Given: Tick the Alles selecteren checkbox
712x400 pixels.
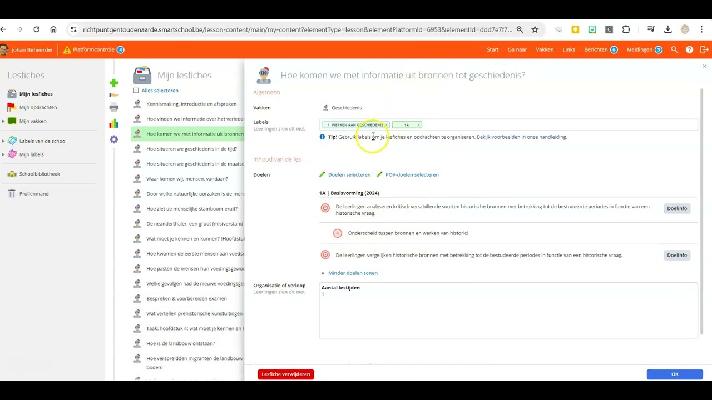Looking at the screenshot, I should 136,91.
